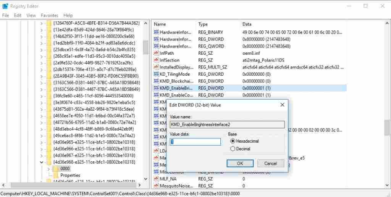391x197 pixels.
Task: Select the {14b62f50-3f15-11dd-ae16-0800200c9a66} key
Action: click(x=94, y=36)
